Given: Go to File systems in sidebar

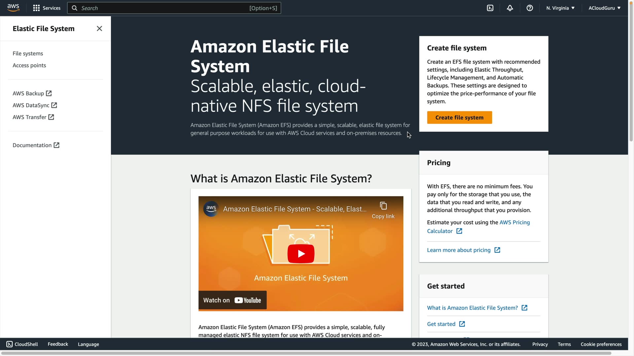Looking at the screenshot, I should click(28, 53).
